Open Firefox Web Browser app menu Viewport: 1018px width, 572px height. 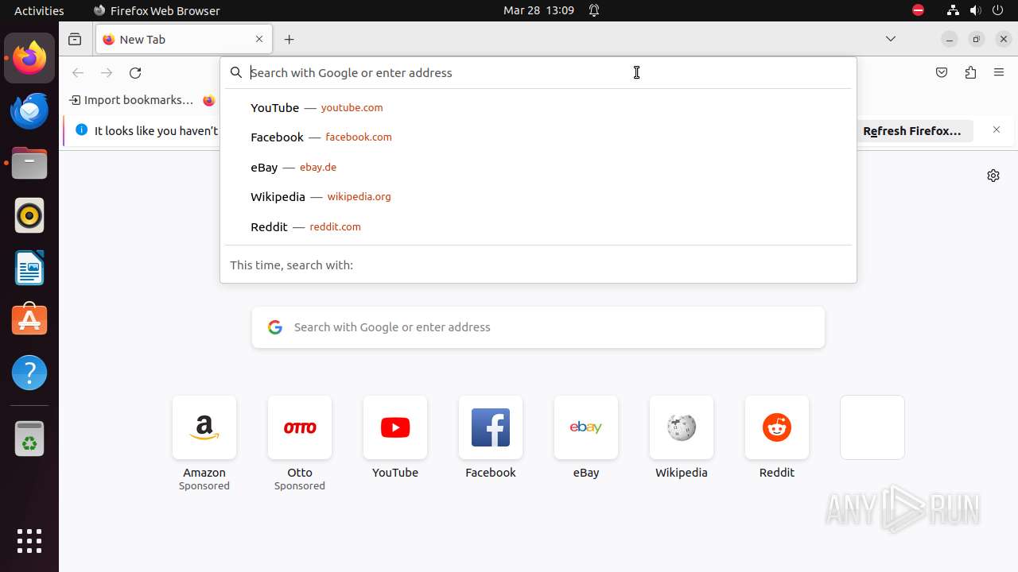pyautogui.click(x=157, y=10)
